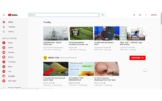The width and height of the screenshot is (162, 101).
Task: Open yellow caterpillar video thumbnail
Action: coord(56,69)
